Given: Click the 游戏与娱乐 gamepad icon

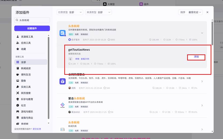Looking at the screenshot, I should [x=18, y=111].
